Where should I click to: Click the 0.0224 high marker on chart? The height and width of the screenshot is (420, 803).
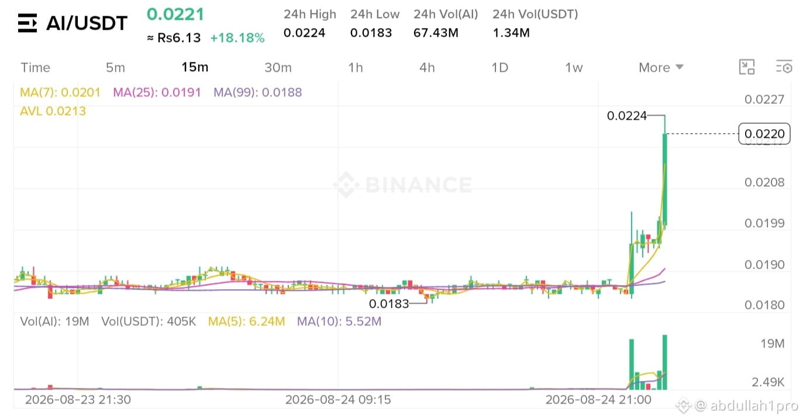(x=627, y=116)
